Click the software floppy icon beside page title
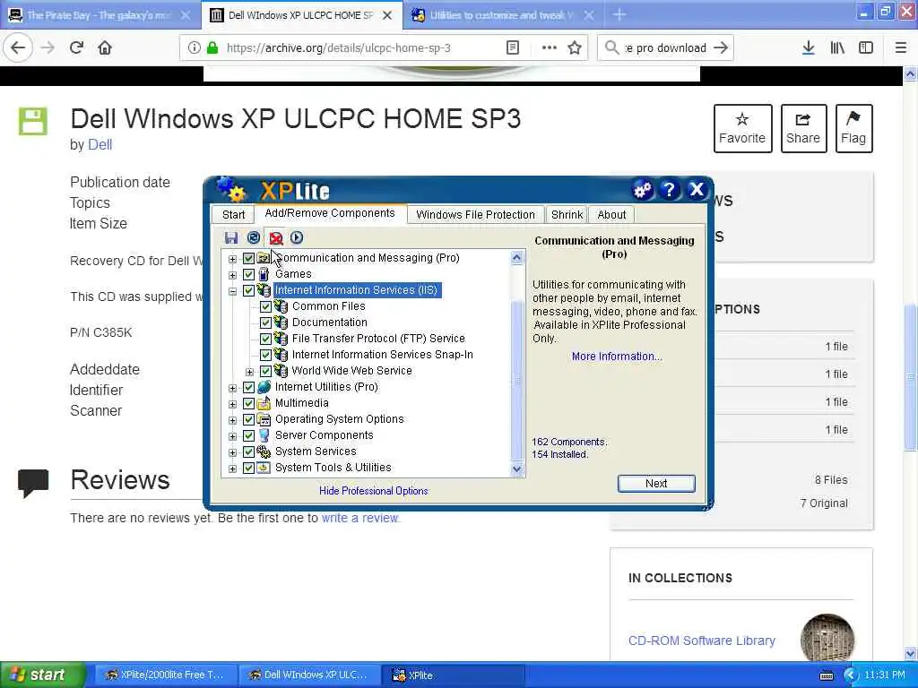This screenshot has height=688, width=918. [x=33, y=122]
